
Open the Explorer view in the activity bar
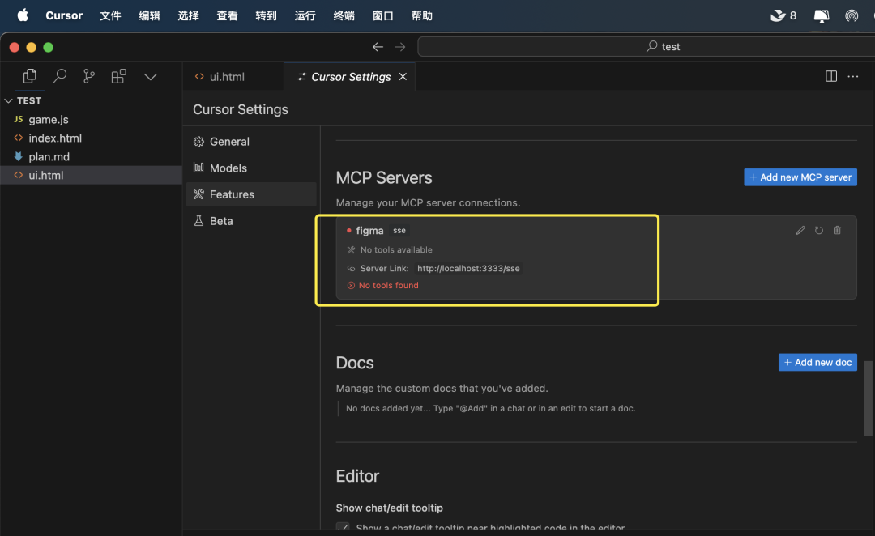[x=29, y=75]
